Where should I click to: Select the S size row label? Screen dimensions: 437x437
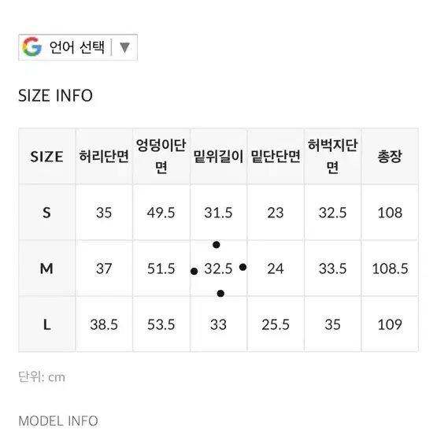[46, 213]
